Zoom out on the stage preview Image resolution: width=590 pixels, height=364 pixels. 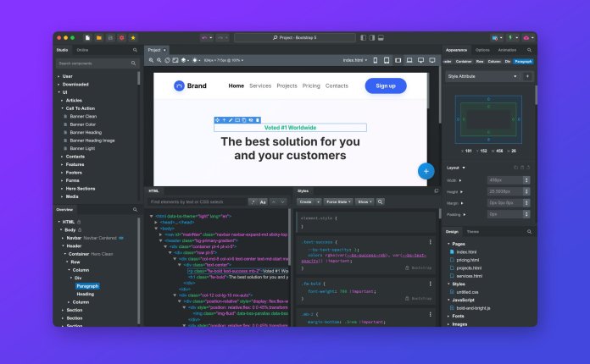pyautogui.click(x=159, y=60)
